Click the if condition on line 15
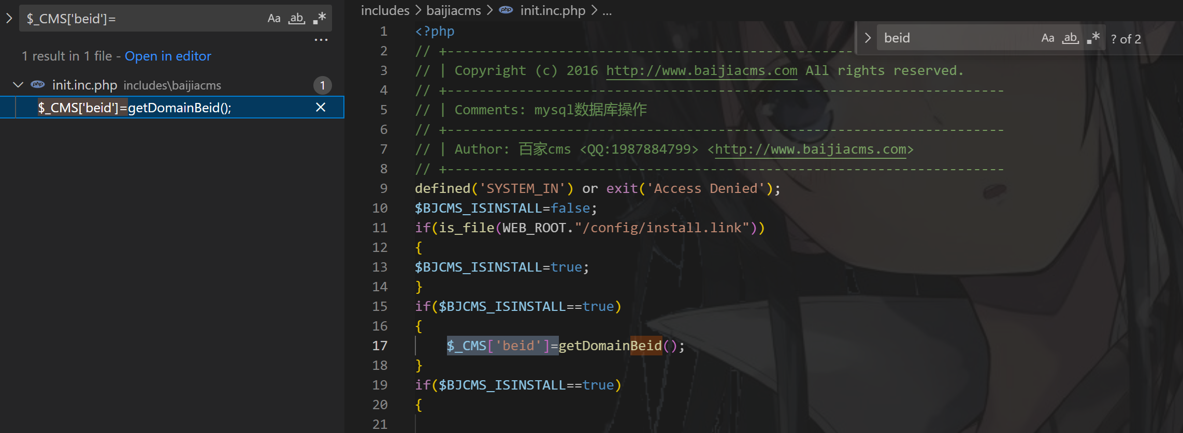Screen dimensions: 1183x433 click(x=518, y=306)
